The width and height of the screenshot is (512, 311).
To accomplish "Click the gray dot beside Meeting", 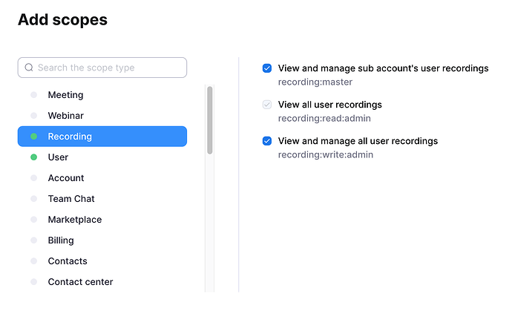I will click(33, 95).
